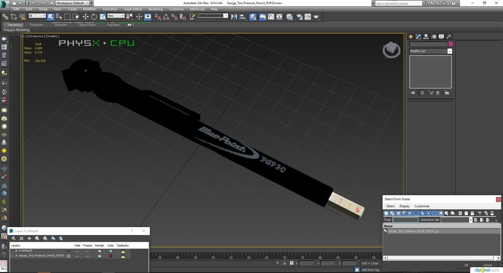The height and width of the screenshot is (273, 503).
Task: Activate the Select Object tool
Action: [50, 17]
